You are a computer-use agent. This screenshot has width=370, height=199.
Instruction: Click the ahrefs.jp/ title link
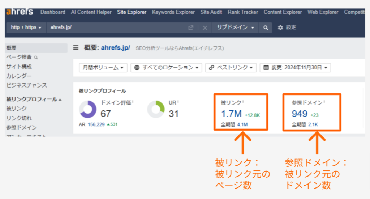[116, 48]
